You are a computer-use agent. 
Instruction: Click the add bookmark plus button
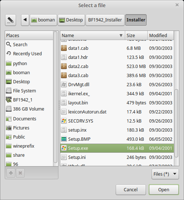click(11, 173)
